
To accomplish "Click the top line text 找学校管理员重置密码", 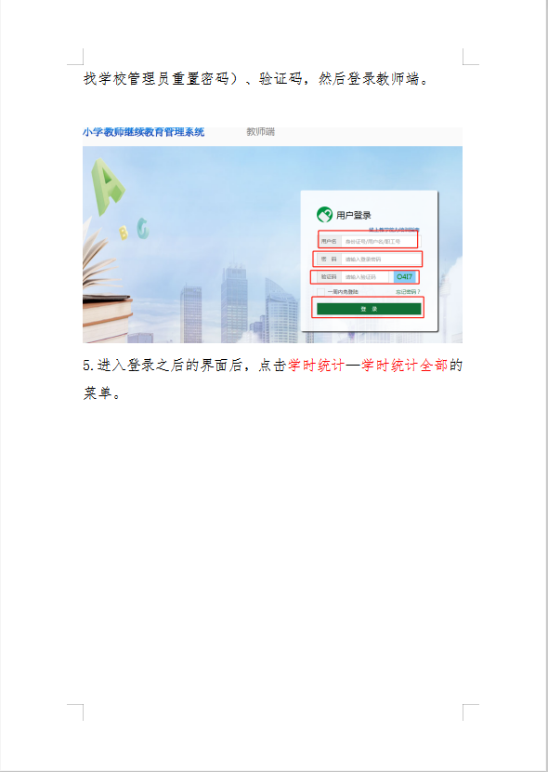I will click(156, 79).
